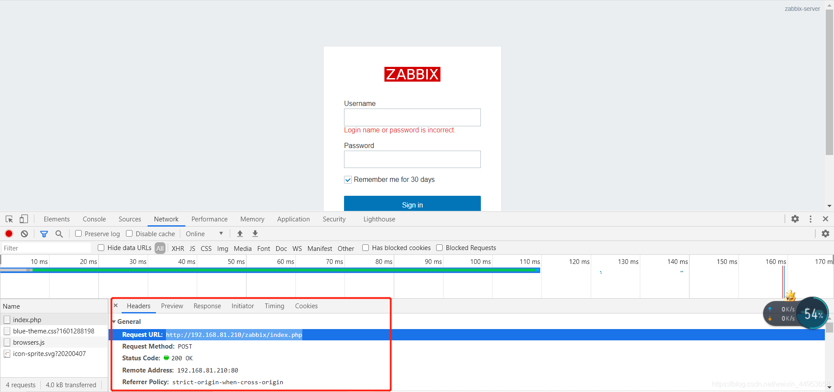Open the Lighthouse tab
Screen dimensions: 834x392
pyautogui.click(x=379, y=219)
